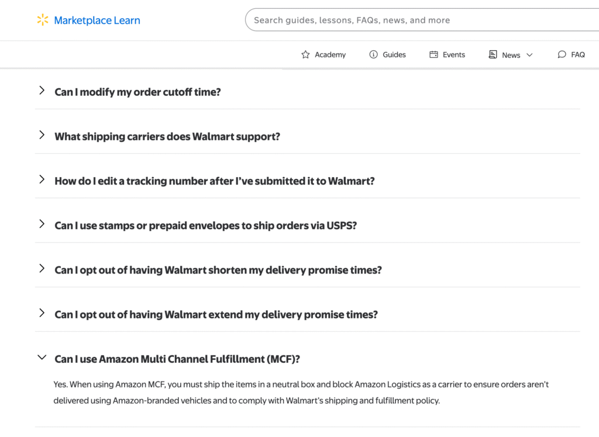Expand chevron for edit tracking number question
This screenshot has width=599, height=437.
pyautogui.click(x=42, y=179)
